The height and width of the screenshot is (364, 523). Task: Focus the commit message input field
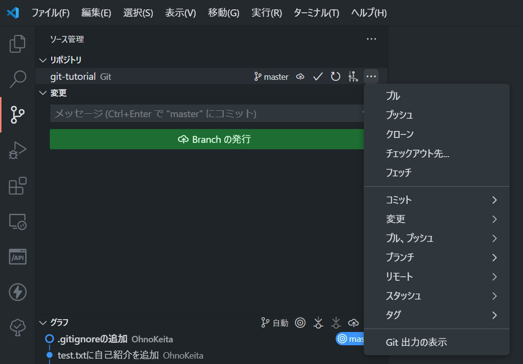pyautogui.click(x=207, y=114)
